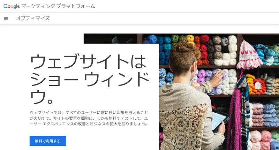Click the white yarn balls on top shelf

[229, 51]
